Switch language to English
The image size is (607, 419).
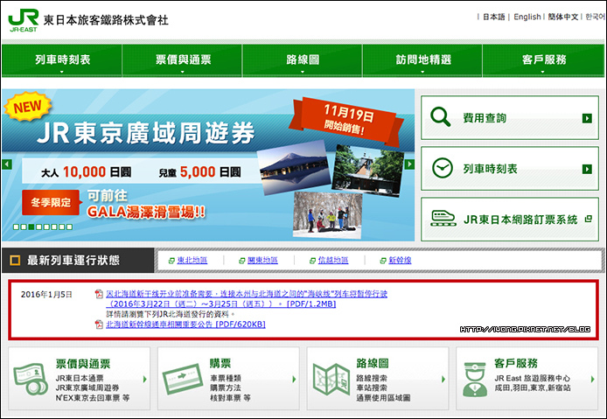pos(527,17)
